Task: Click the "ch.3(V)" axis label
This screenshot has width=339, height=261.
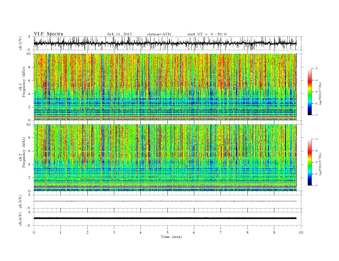Action: [20, 202]
